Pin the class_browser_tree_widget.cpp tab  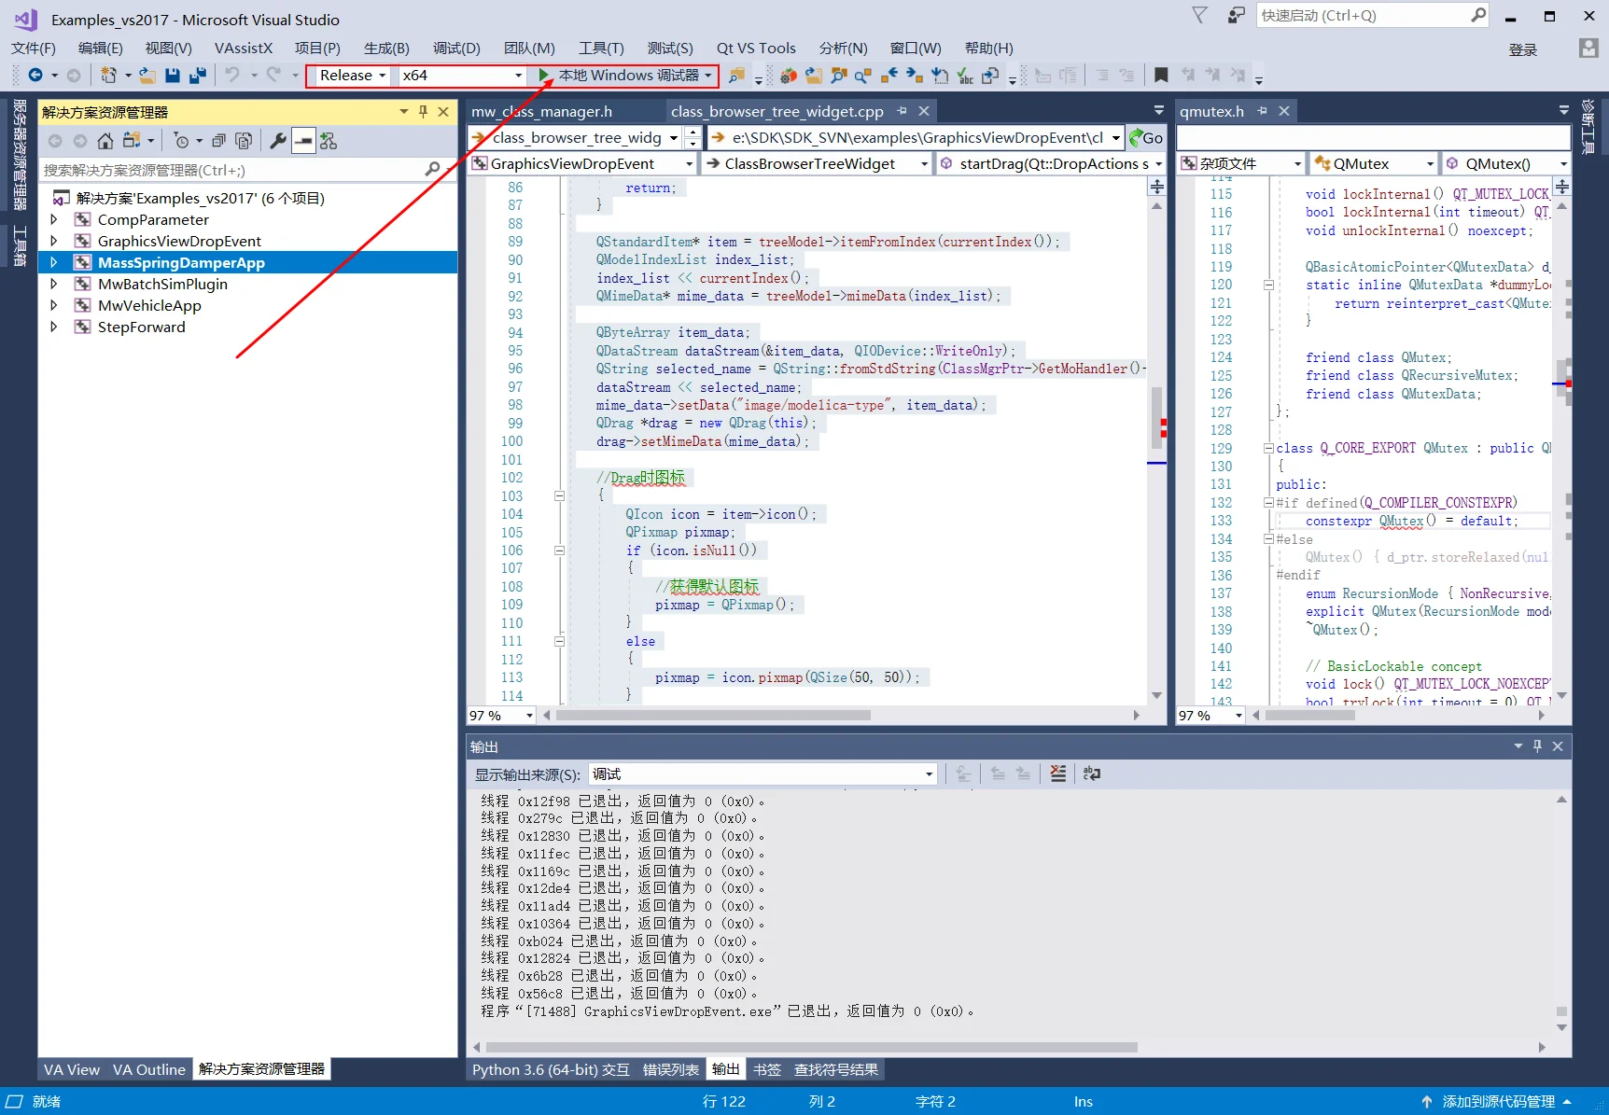[x=902, y=111]
